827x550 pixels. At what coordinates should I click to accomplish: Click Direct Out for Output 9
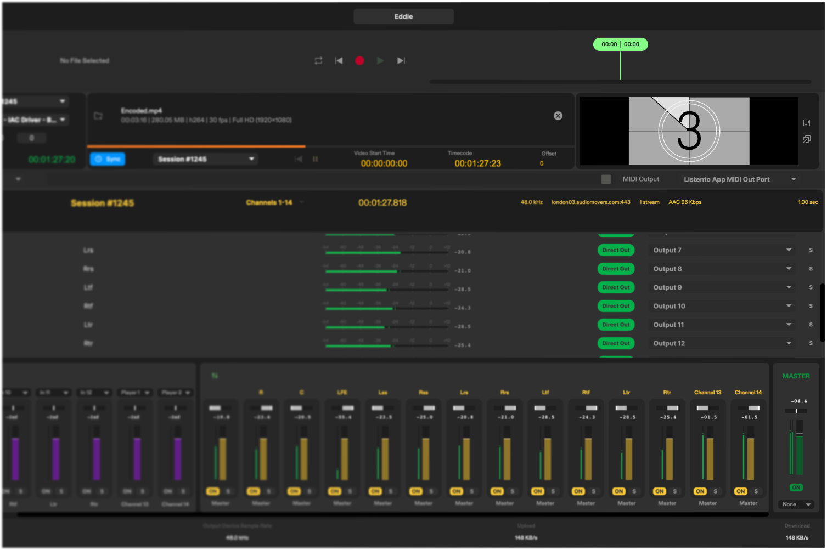(x=616, y=287)
